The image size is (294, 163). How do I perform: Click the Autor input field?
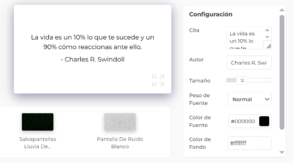point(249,63)
